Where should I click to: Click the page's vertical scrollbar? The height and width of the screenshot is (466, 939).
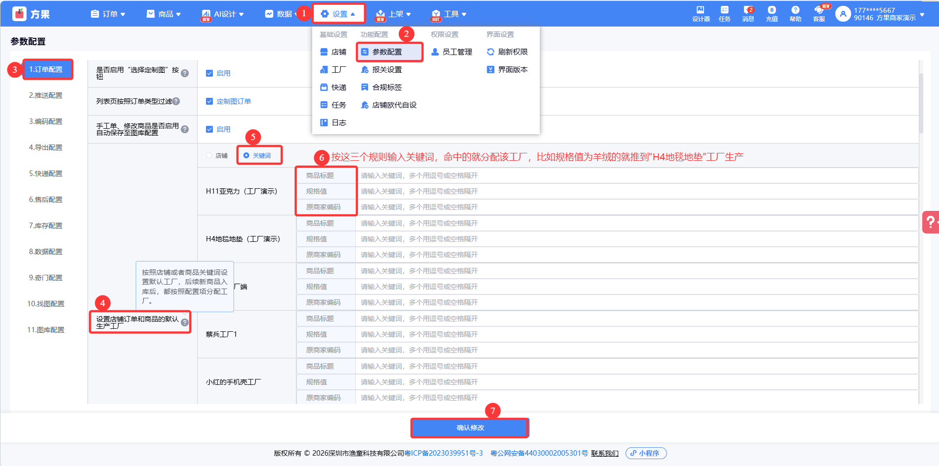click(921, 103)
